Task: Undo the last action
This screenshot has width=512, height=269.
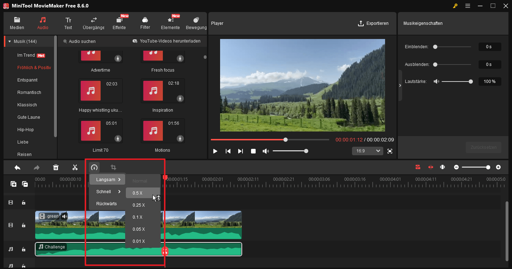Action: (x=17, y=167)
